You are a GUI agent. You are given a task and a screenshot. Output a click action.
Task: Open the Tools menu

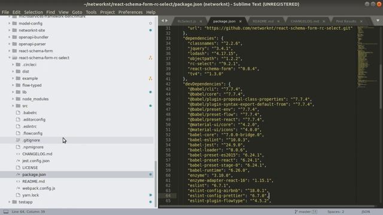tap(91, 12)
